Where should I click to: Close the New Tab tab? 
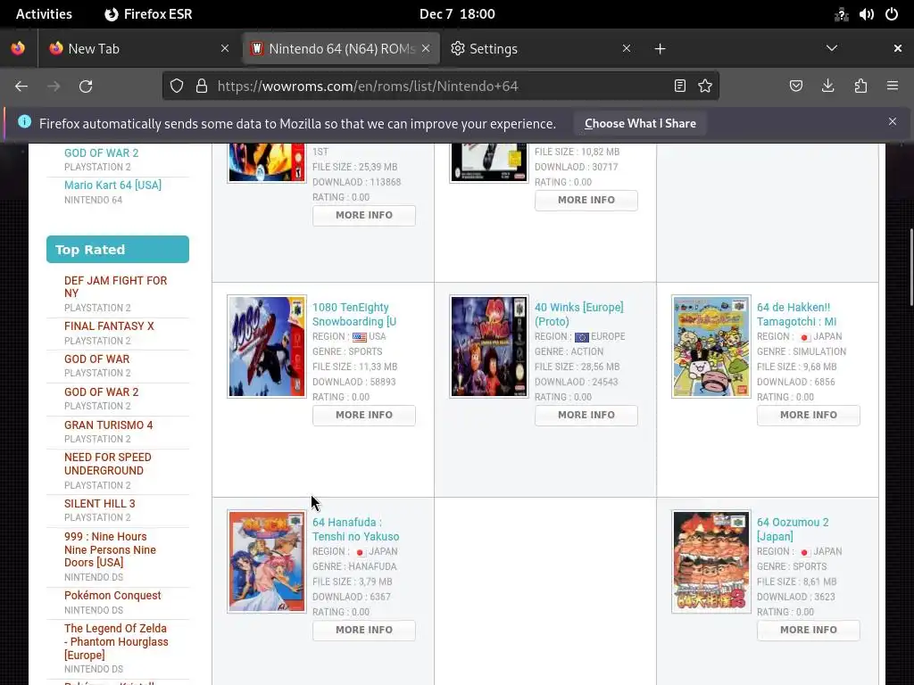tap(225, 48)
